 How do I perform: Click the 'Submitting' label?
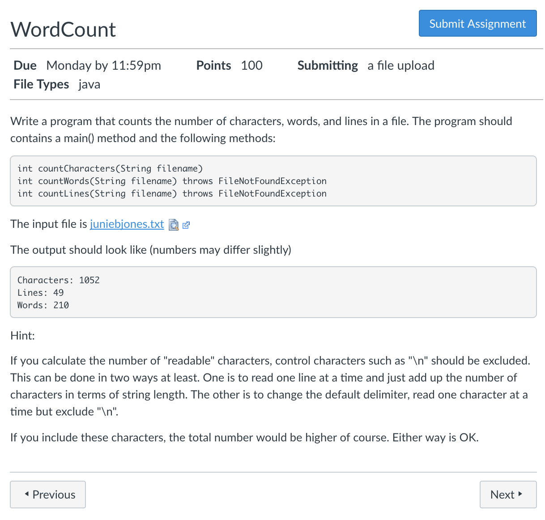328,65
